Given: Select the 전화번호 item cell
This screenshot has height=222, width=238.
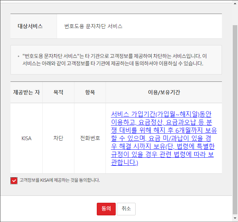Looking at the screenshot, I should (x=90, y=138).
